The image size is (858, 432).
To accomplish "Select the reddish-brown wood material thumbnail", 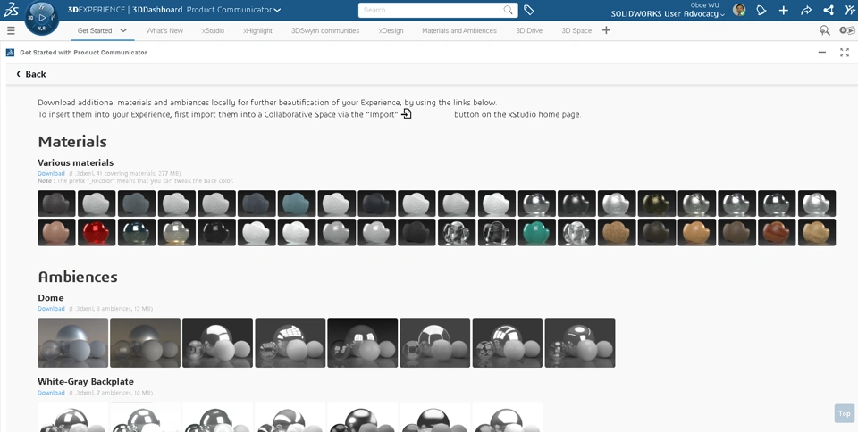I will point(777,232).
